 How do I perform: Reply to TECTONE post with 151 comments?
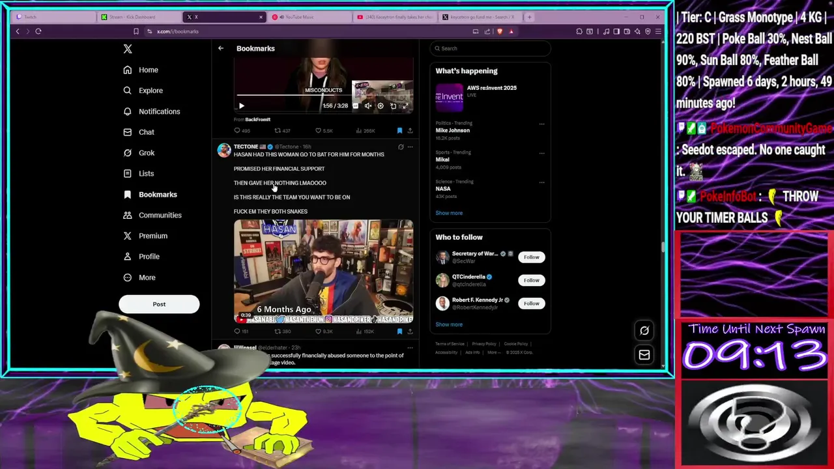tap(241, 332)
